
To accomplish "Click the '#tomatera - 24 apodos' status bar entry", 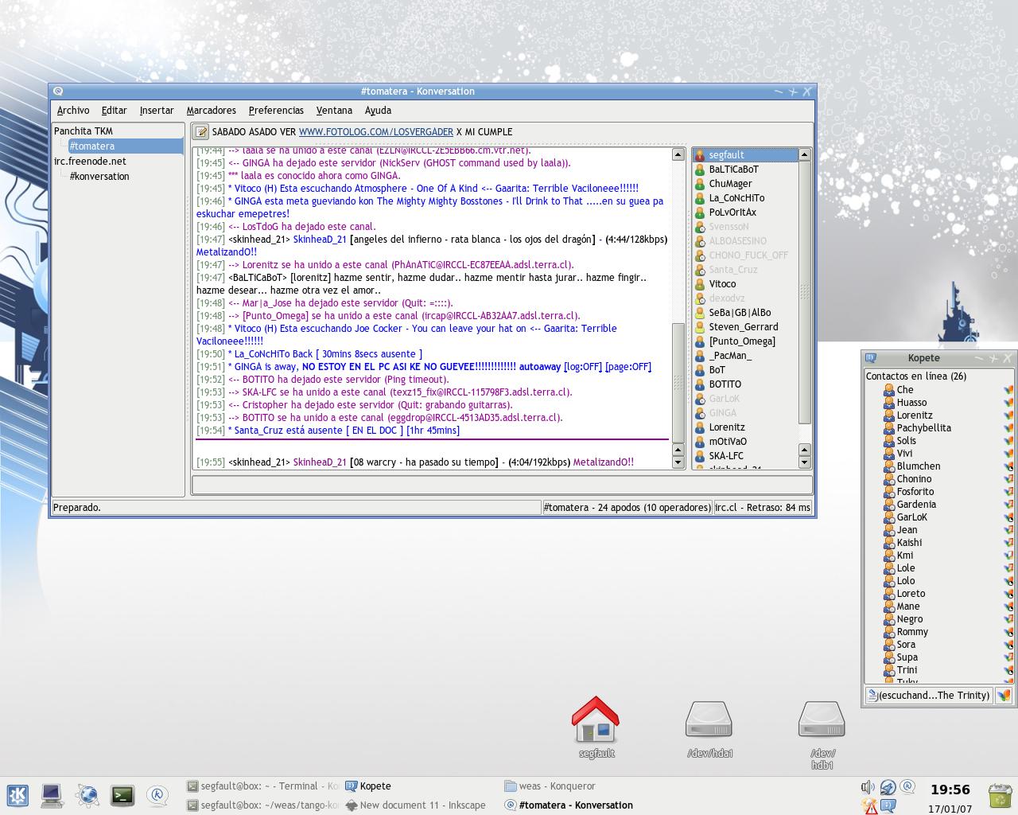I will tap(627, 507).
